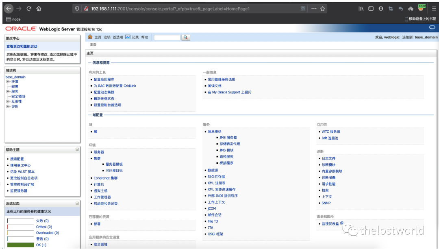This screenshot has width=439, height=249.
Task: Collapse the 帮助主题 panel
Action: (77, 149)
